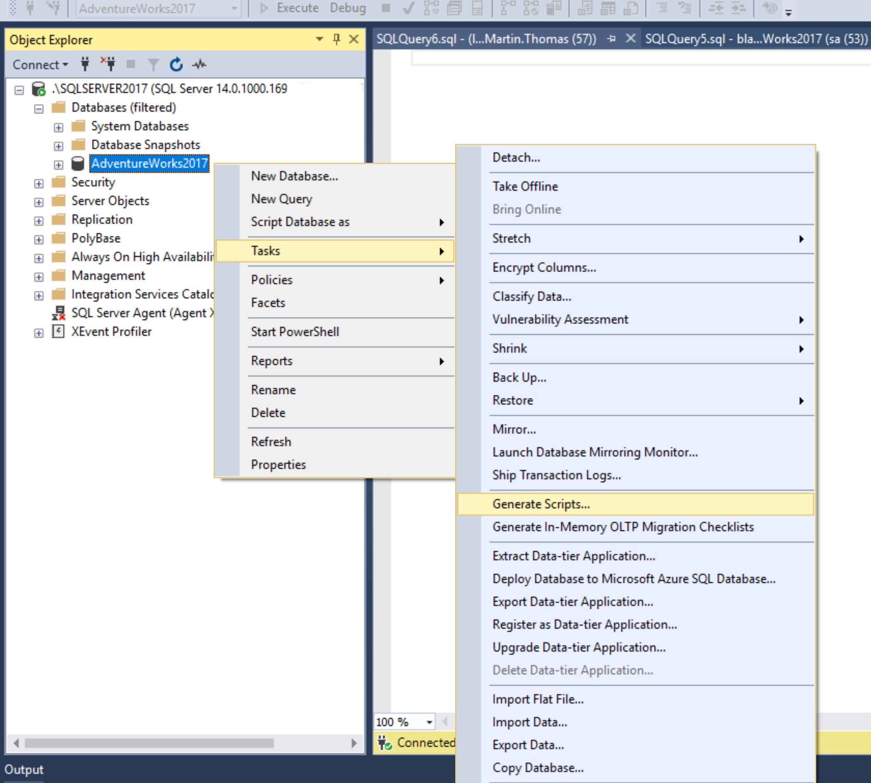Image resolution: width=871 pixels, height=783 pixels.
Task: Click the SQL Server Agent icon
Action: tap(59, 313)
